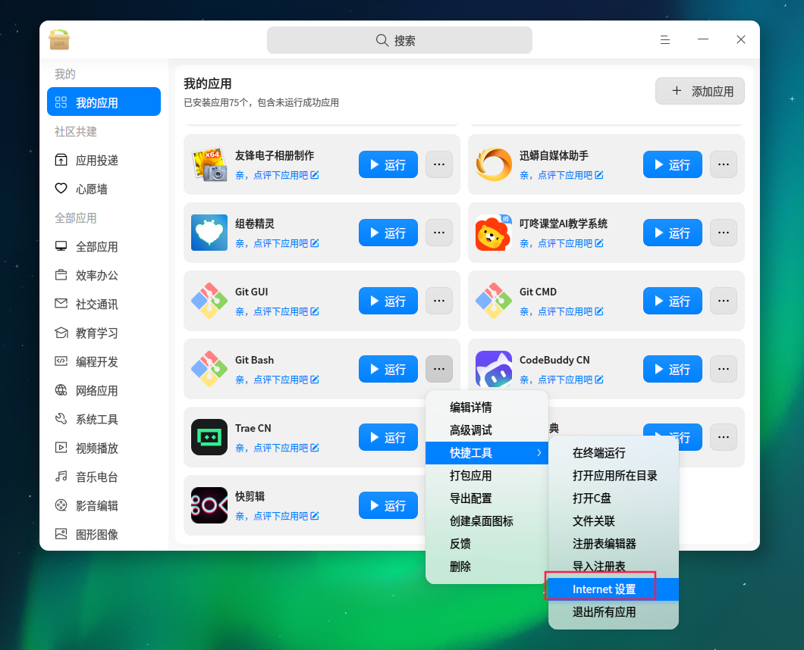This screenshot has height=650, width=804.
Task: Open more options for Git CMD
Action: click(724, 301)
